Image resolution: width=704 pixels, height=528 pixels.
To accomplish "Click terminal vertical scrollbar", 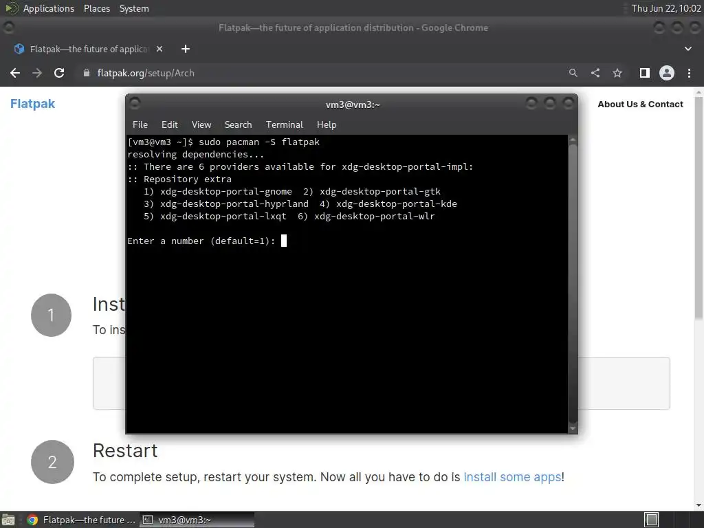I will click(573, 283).
